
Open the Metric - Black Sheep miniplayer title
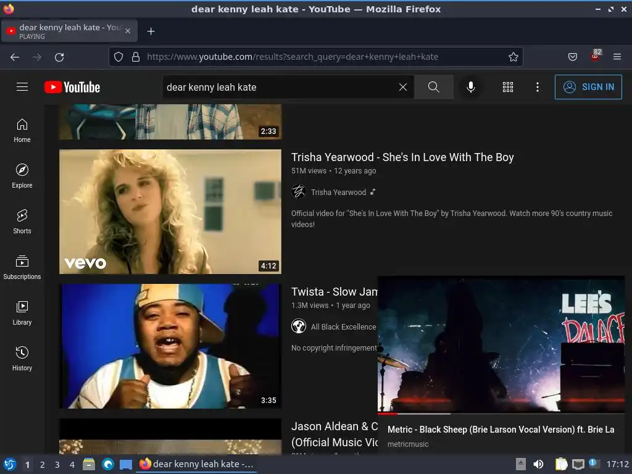tap(501, 430)
